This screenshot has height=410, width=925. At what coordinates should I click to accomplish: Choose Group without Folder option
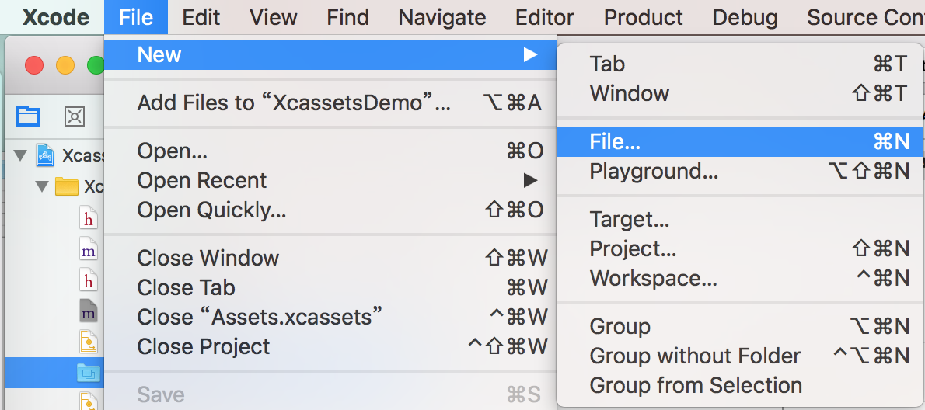coord(695,356)
